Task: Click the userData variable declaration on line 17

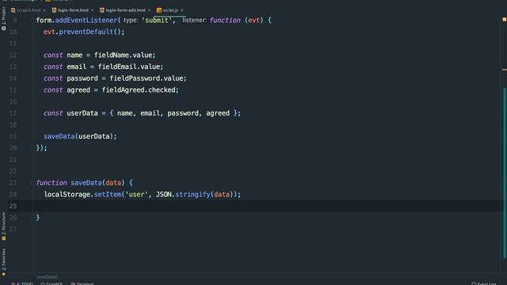Action: pyautogui.click(x=82, y=113)
